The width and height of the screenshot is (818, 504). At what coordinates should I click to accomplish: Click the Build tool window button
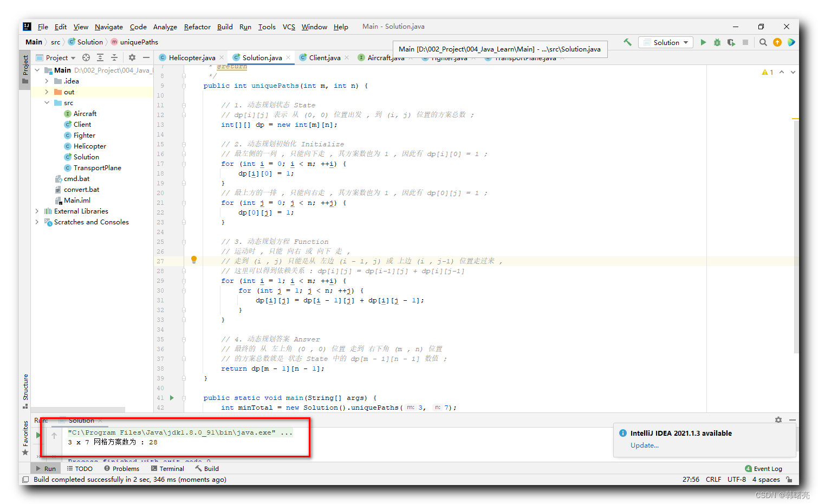[207, 469]
